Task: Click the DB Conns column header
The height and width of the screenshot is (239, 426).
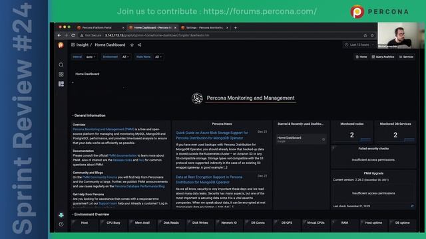Action: [x=258, y=223]
